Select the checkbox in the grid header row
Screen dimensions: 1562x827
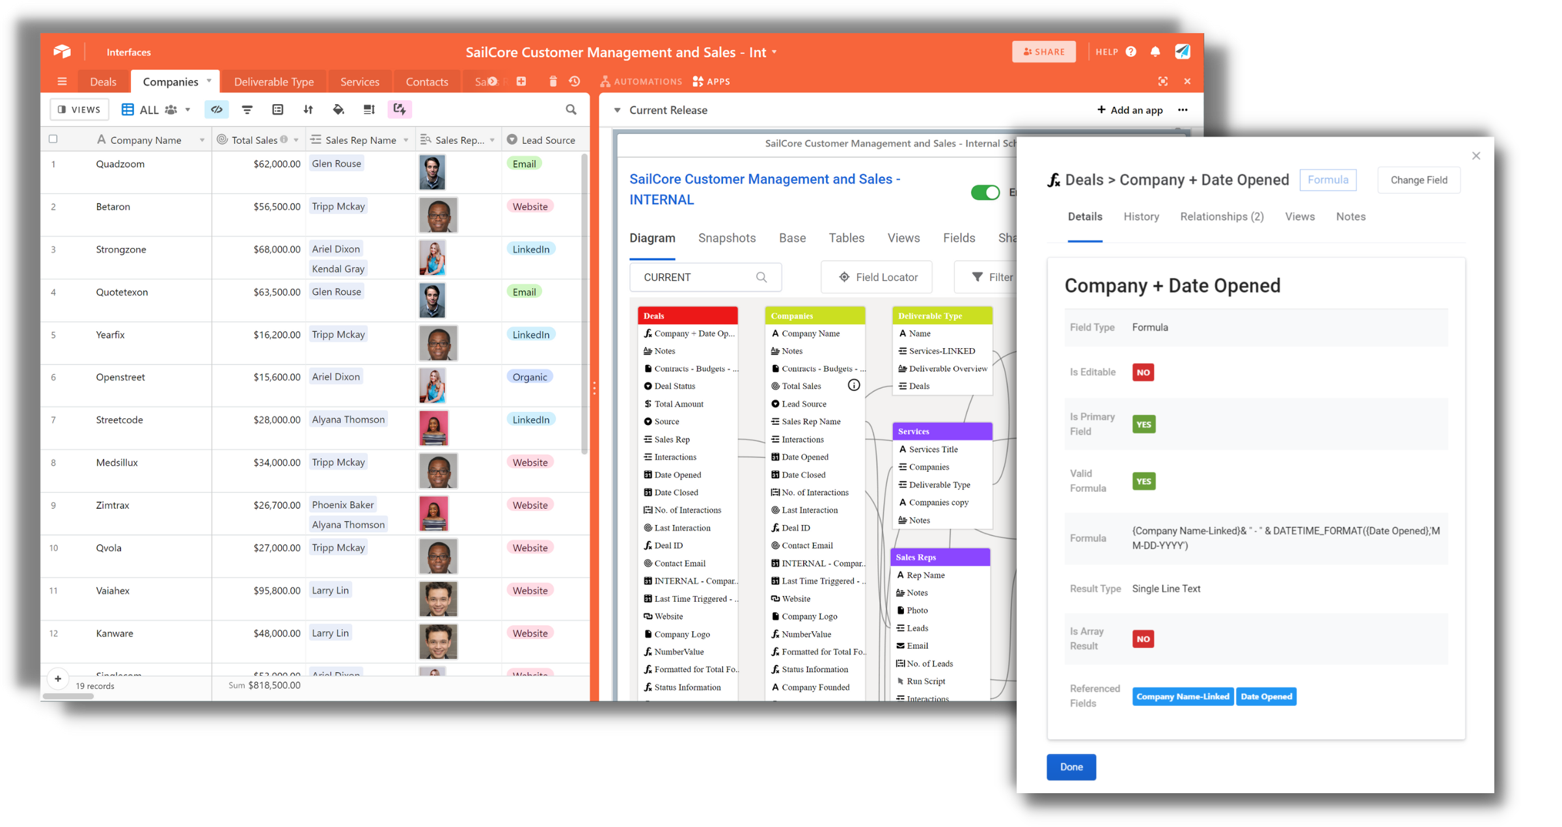[x=53, y=139]
